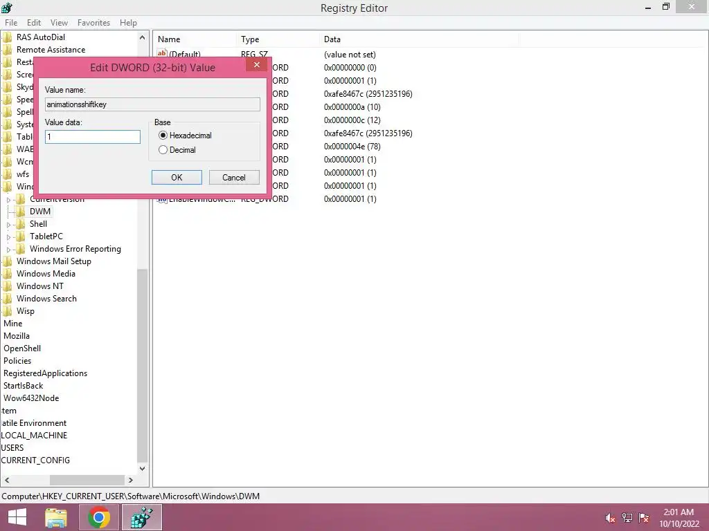The image size is (709, 531).
Task: Expand the Windows Error Reporting node
Action: (8, 249)
